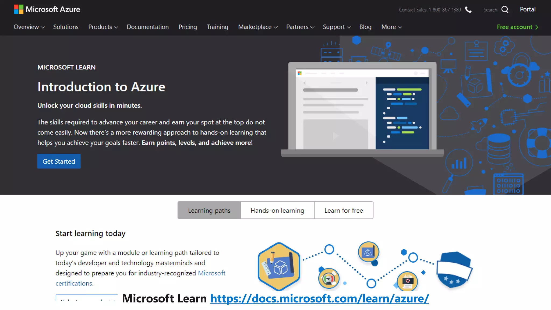This screenshot has height=310, width=551.
Task: Open the docs.microsoft.com/learn/azure URL
Action: [x=320, y=298]
